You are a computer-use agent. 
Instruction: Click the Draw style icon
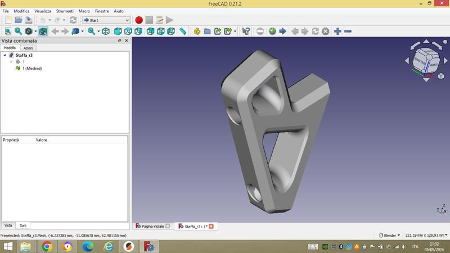point(29,31)
